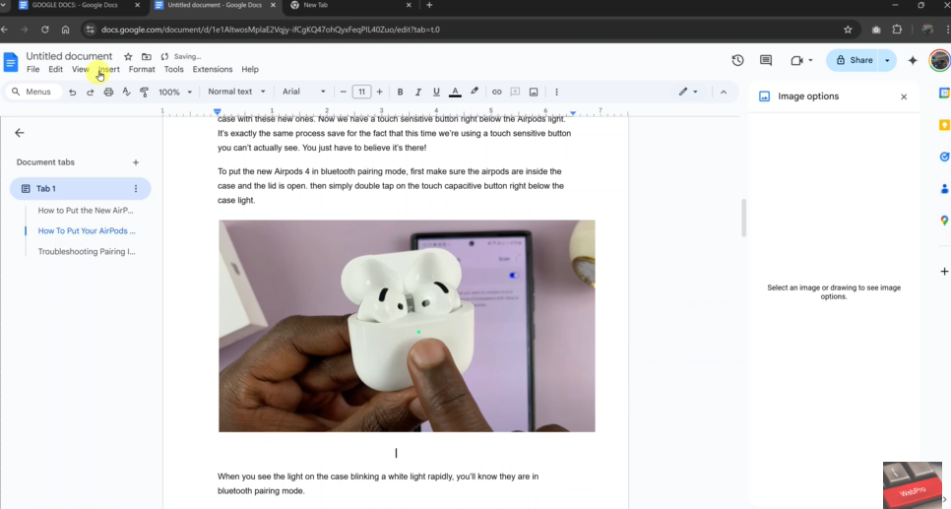
Task: Open the View menu
Action: 80,69
